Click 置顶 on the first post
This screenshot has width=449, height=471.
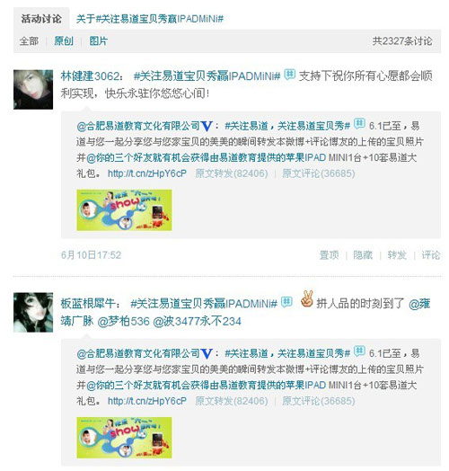pyautogui.click(x=329, y=255)
